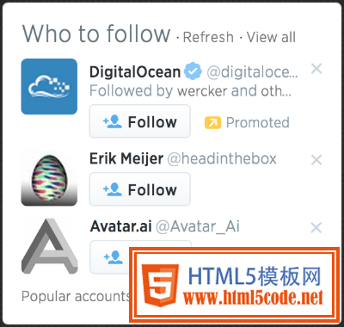Open the Avatar.ai gray letter A avatar

click(49, 246)
